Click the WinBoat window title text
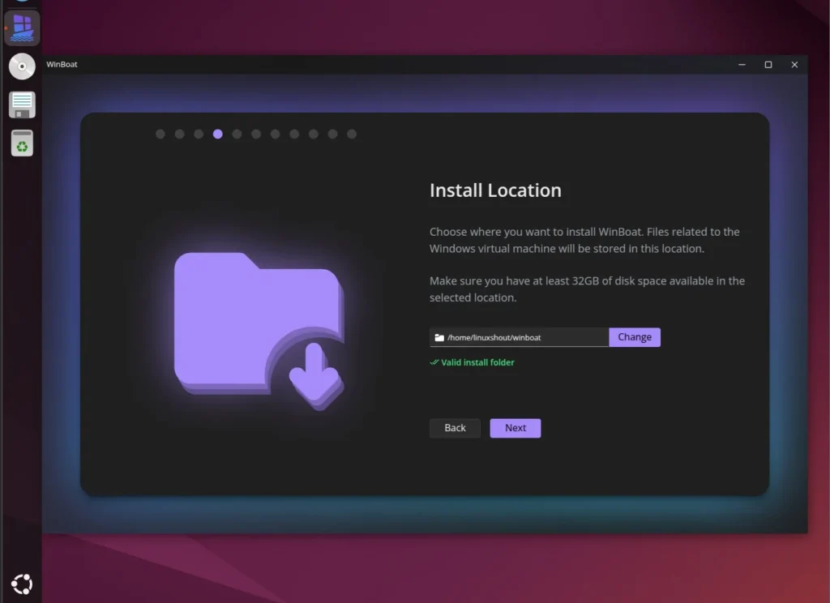The width and height of the screenshot is (830, 603). (x=62, y=64)
